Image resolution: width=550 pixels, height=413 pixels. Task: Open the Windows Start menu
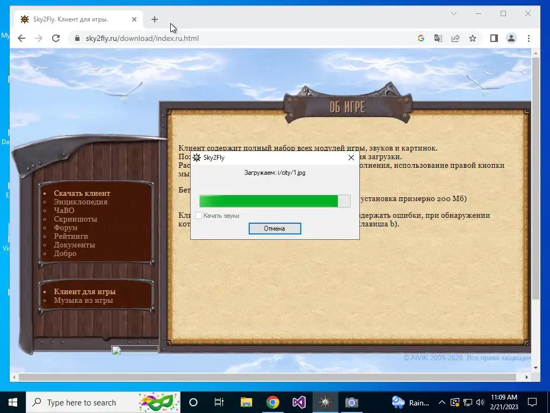pyautogui.click(x=13, y=402)
